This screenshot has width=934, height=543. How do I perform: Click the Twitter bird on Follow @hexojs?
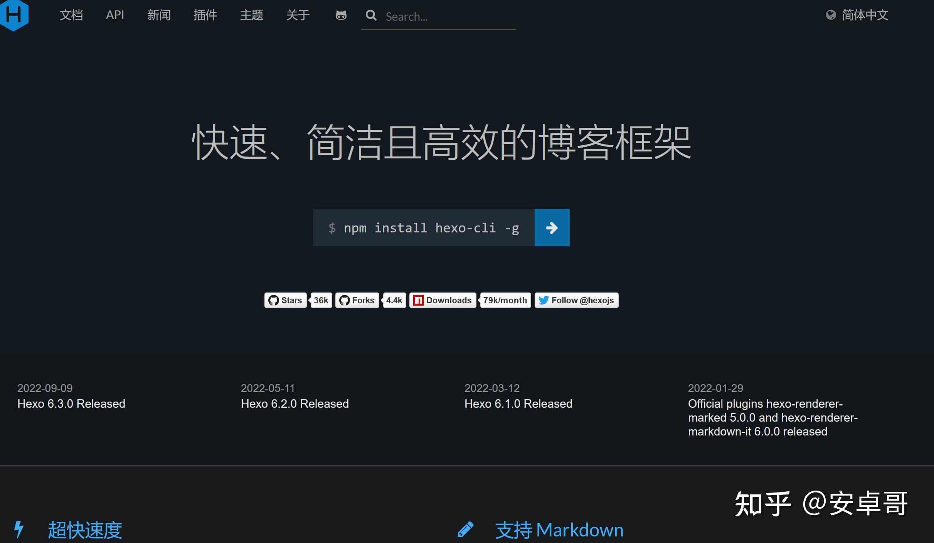pos(544,300)
